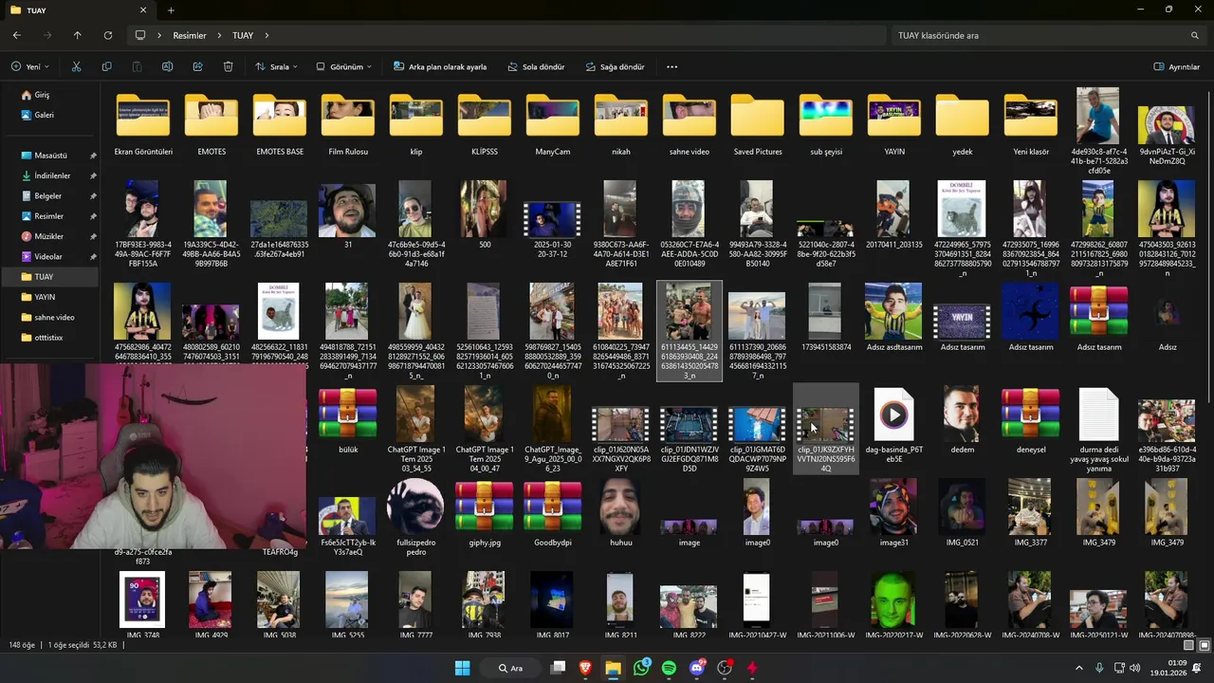Select the ManyCam folder
1214x683 pixels.
[x=553, y=123]
